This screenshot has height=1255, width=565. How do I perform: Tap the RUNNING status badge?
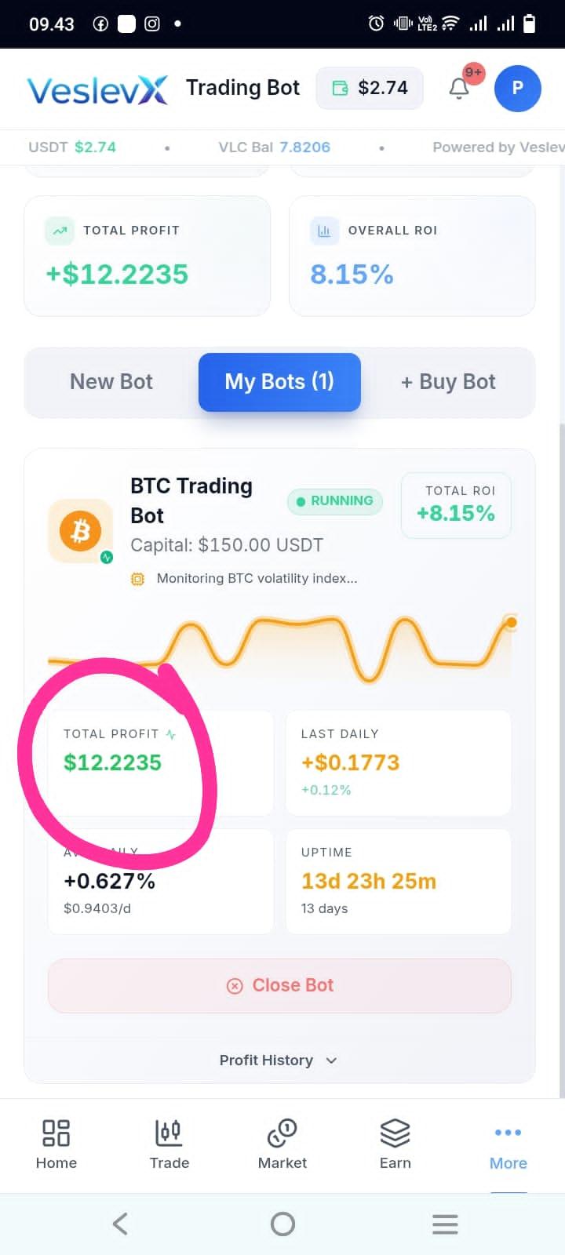(335, 501)
